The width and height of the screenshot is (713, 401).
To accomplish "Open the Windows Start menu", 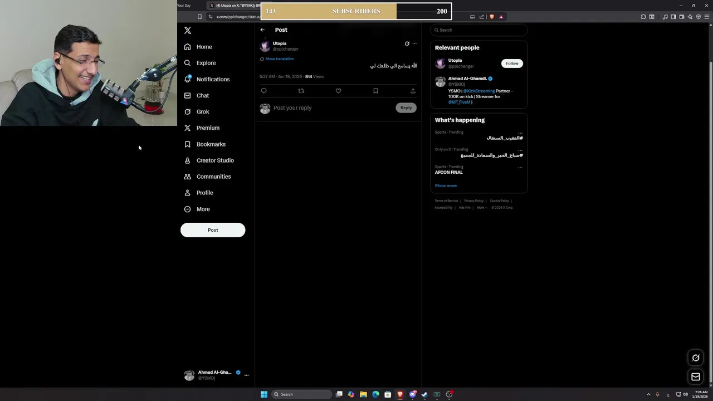I will click(x=264, y=394).
